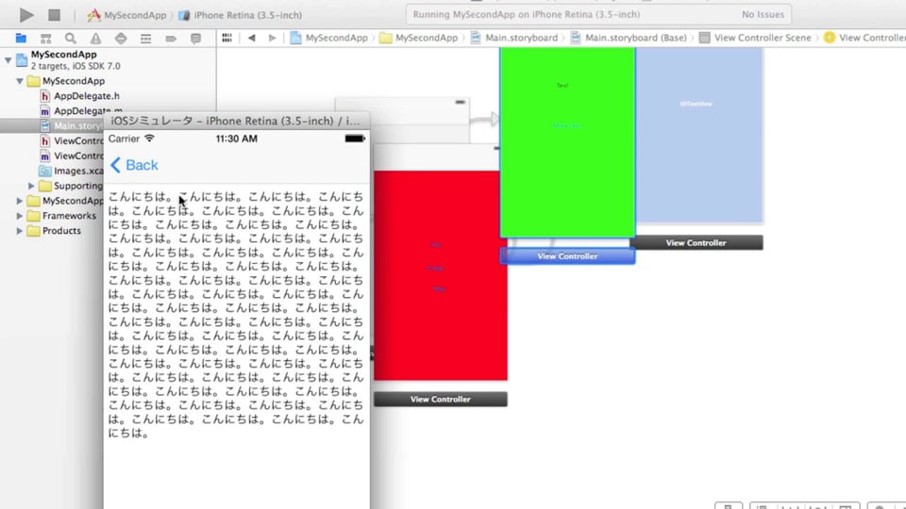
Task: Collapse the MySecondApp group folder
Action: tap(20, 81)
